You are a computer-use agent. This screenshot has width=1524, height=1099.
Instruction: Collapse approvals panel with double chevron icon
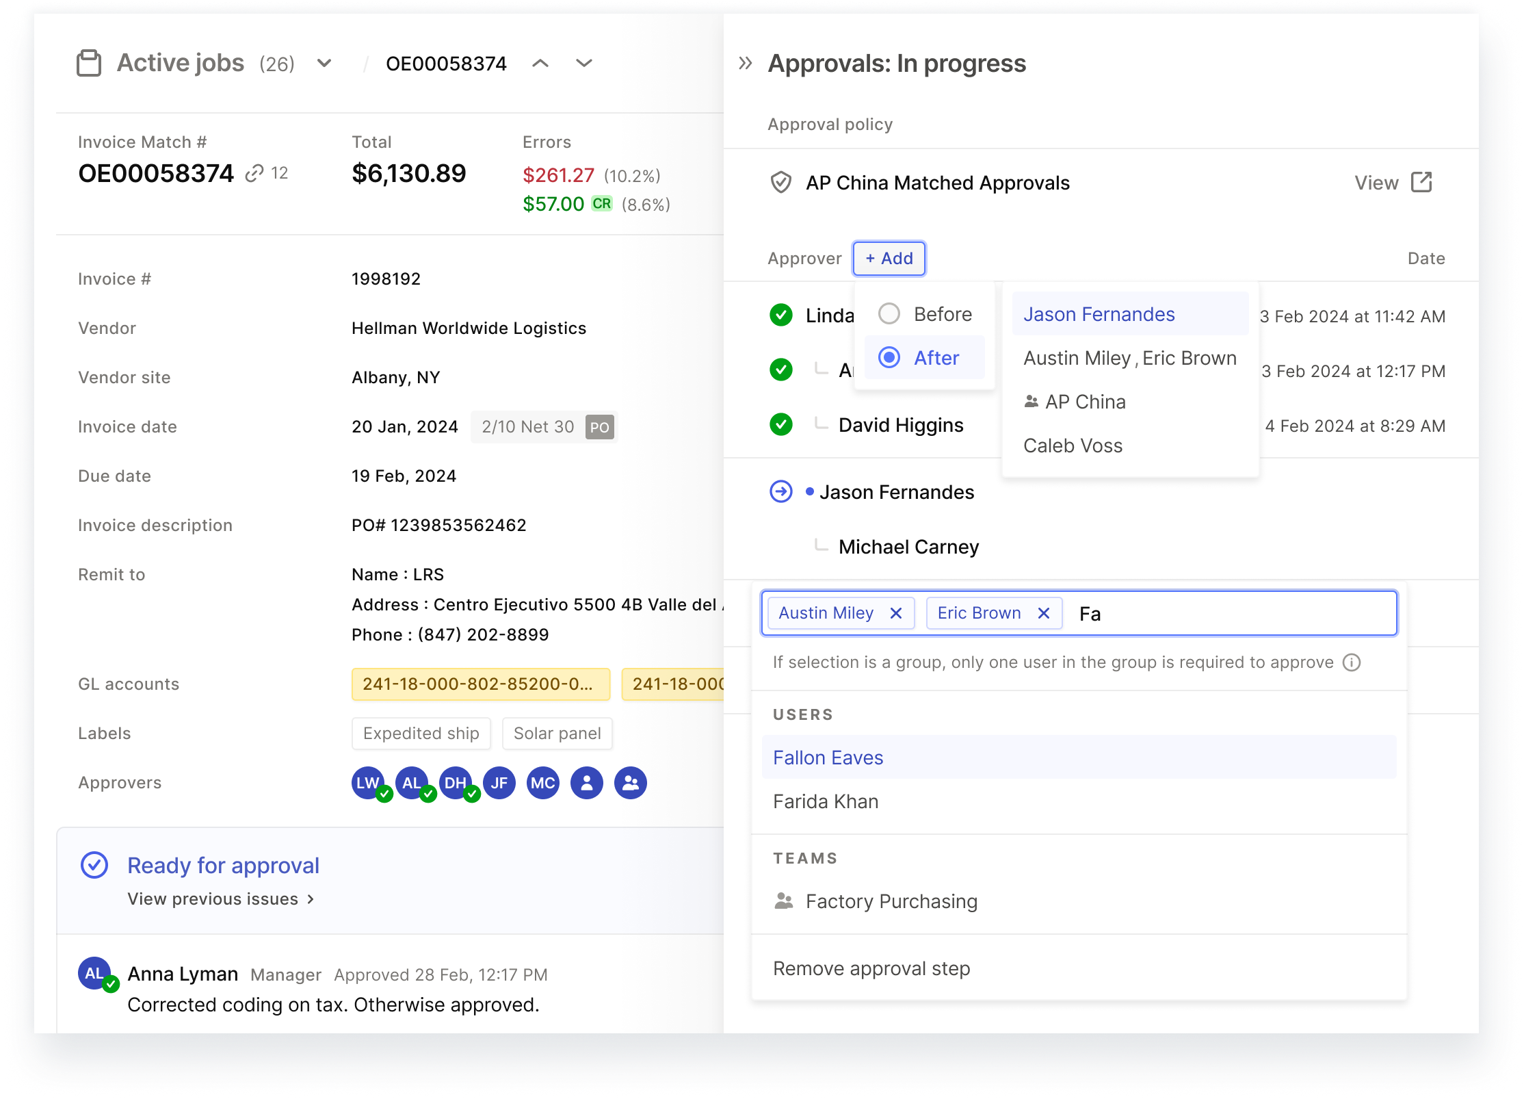746,64
